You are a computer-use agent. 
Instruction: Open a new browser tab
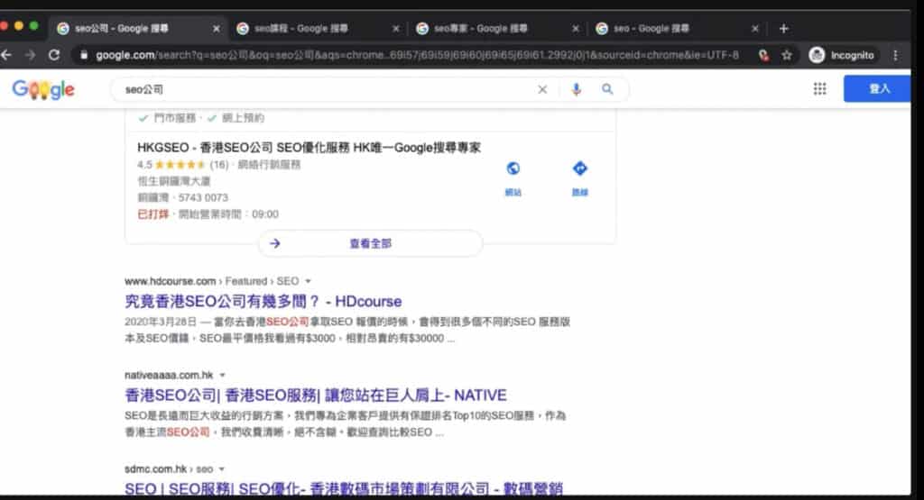tap(783, 28)
